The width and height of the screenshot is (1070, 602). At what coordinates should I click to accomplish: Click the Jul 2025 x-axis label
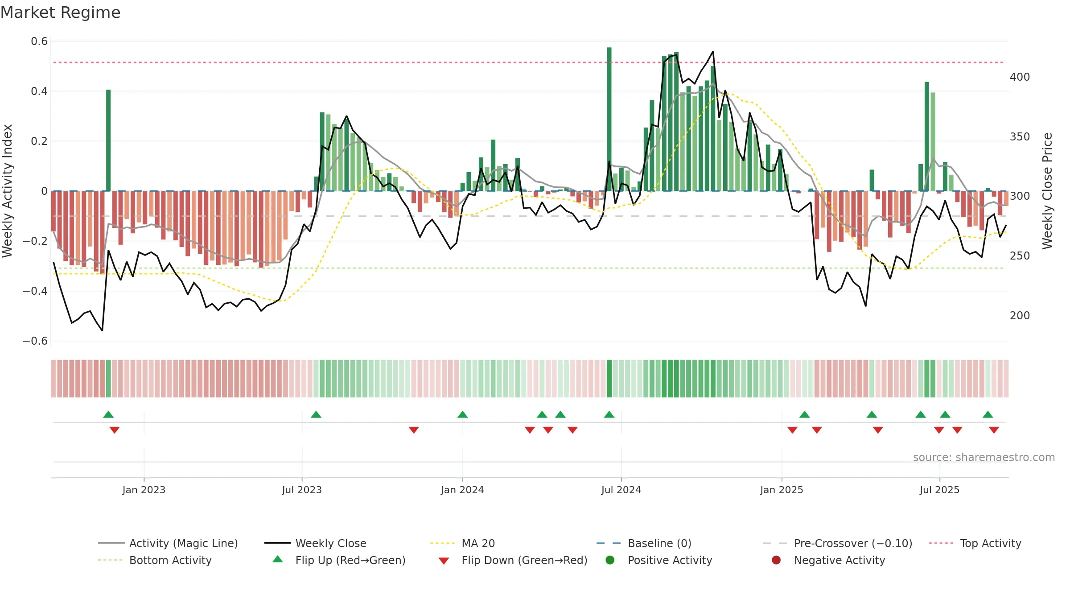[x=939, y=490]
